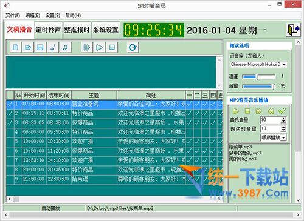Toggle enable checkmark for row 1 营业准备词

tap(10, 104)
